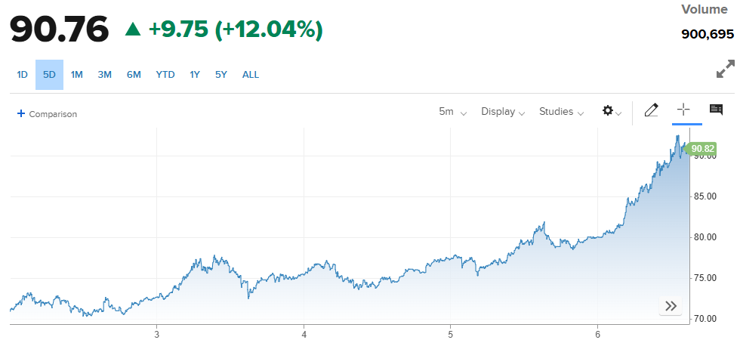Screen dimensions: 740x343
Task: View the 1Y chart range
Action: (195, 74)
